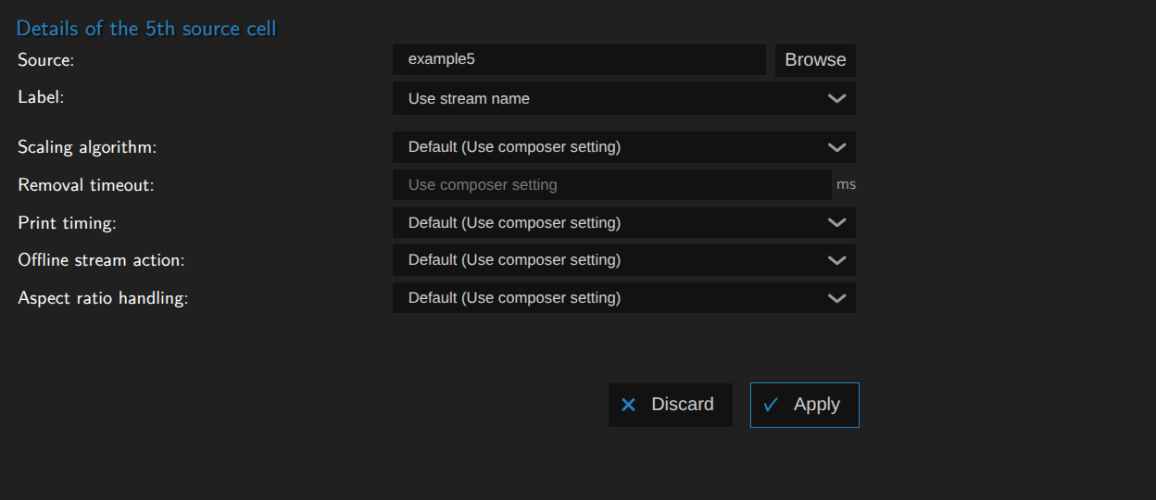
Task: Click the 'Removal timeout:' label
Action: 86,185
